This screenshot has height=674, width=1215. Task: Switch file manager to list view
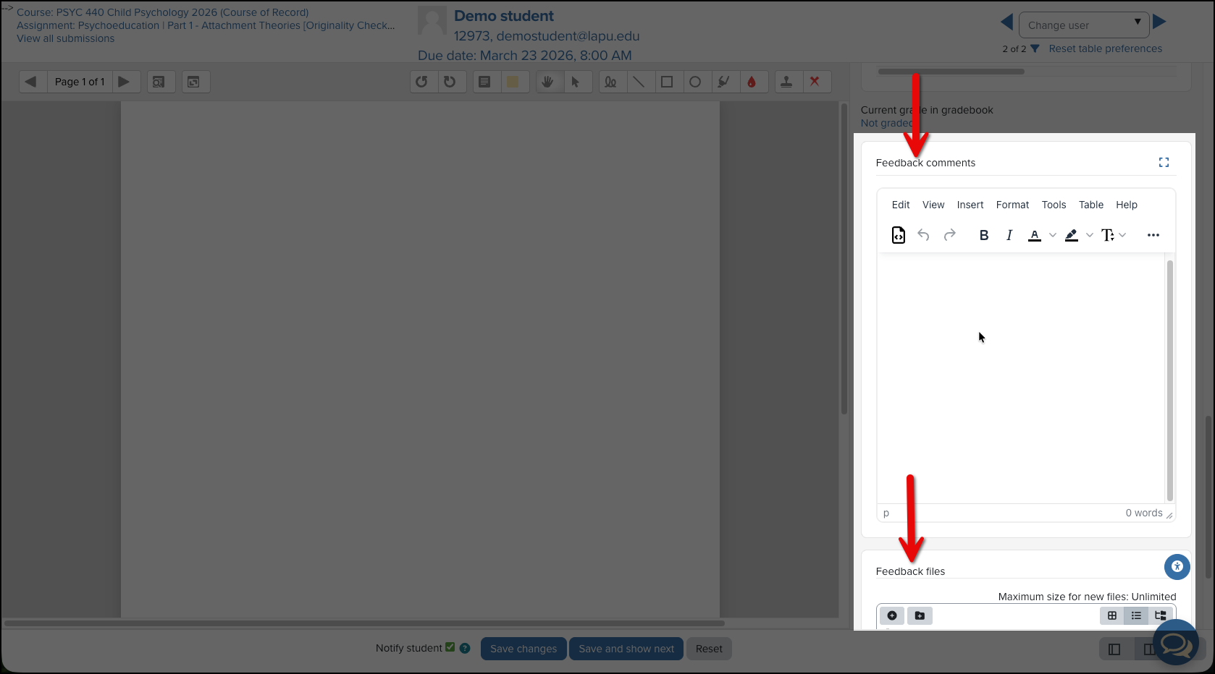click(x=1136, y=615)
